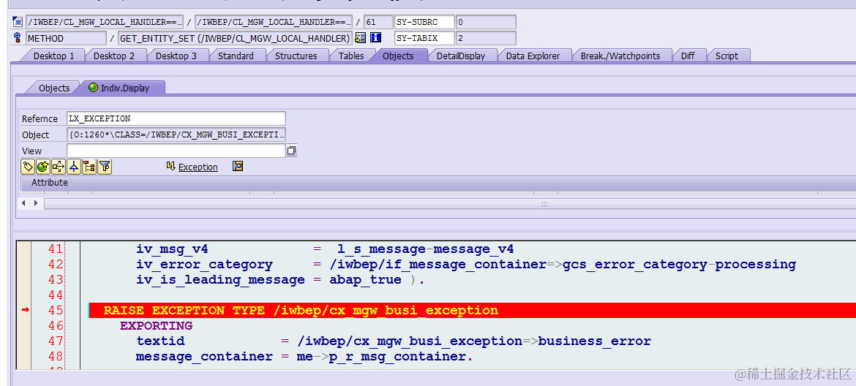Click line number 44 in code margin
The height and width of the screenshot is (386, 856).
56,295
